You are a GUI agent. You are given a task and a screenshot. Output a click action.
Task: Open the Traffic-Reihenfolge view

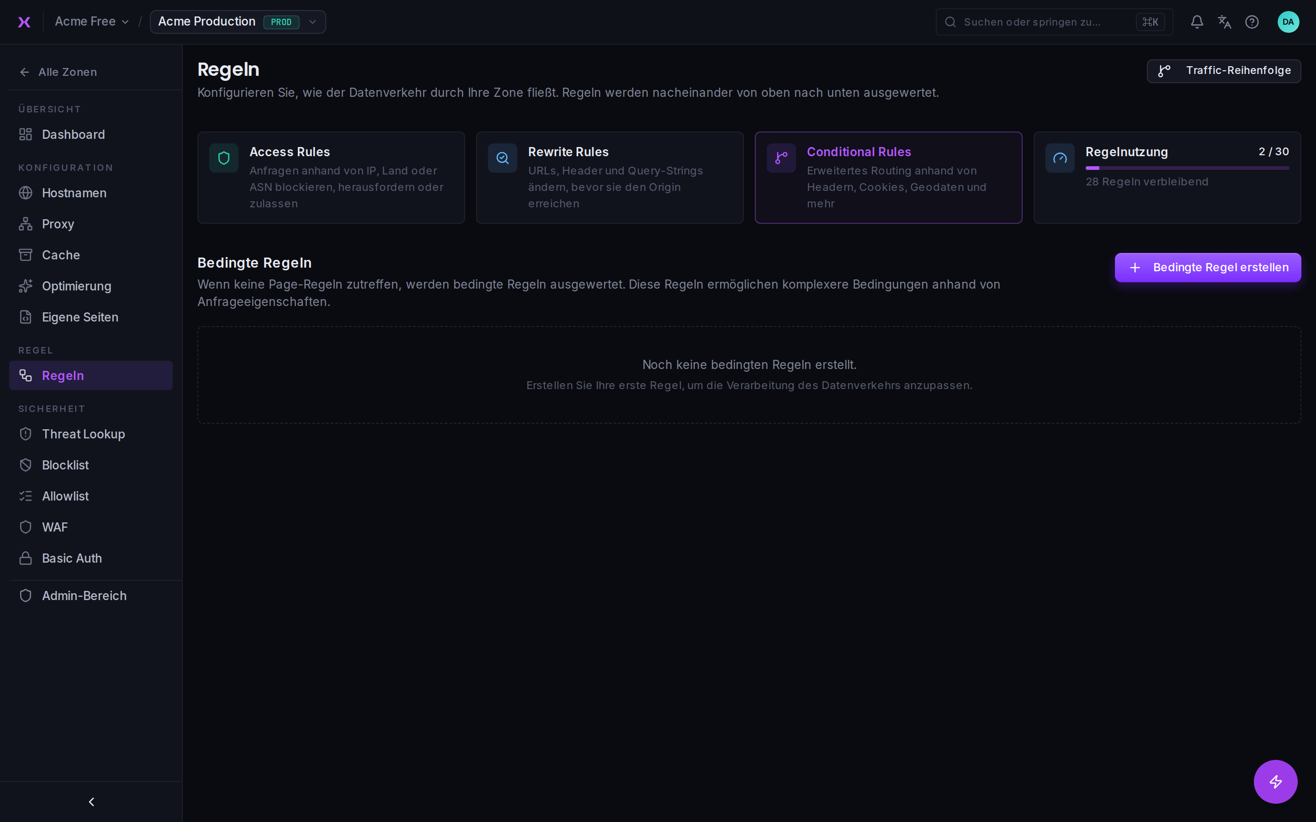[1224, 71]
